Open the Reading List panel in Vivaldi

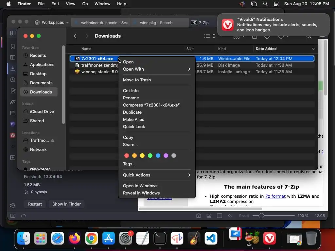(13, 58)
